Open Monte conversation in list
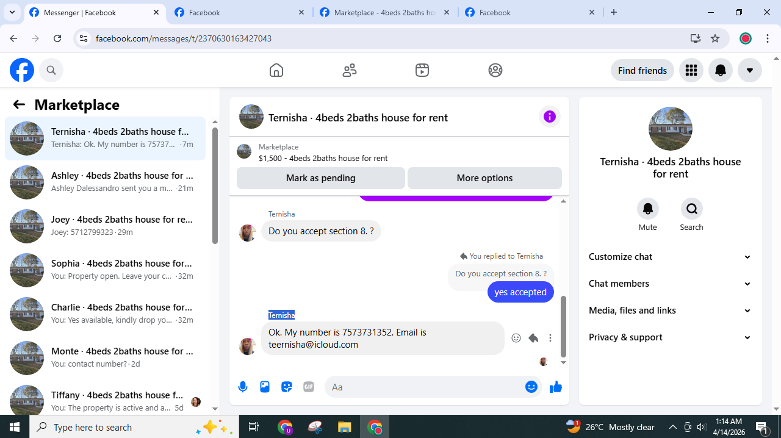Screen dimensions: 781x438 click(x=106, y=358)
